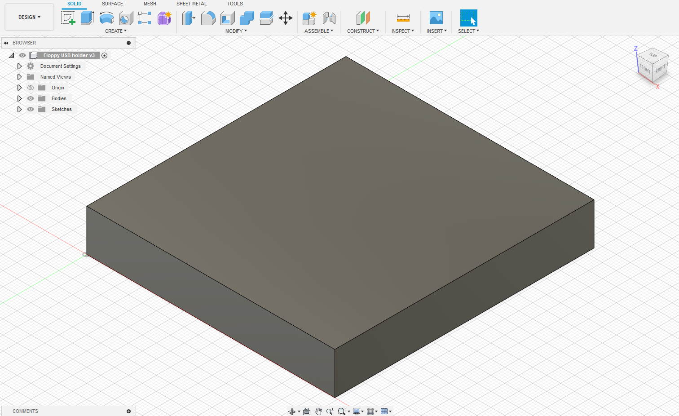This screenshot has width=679, height=416.
Task: Switch to the TOOLS tab
Action: click(x=235, y=4)
